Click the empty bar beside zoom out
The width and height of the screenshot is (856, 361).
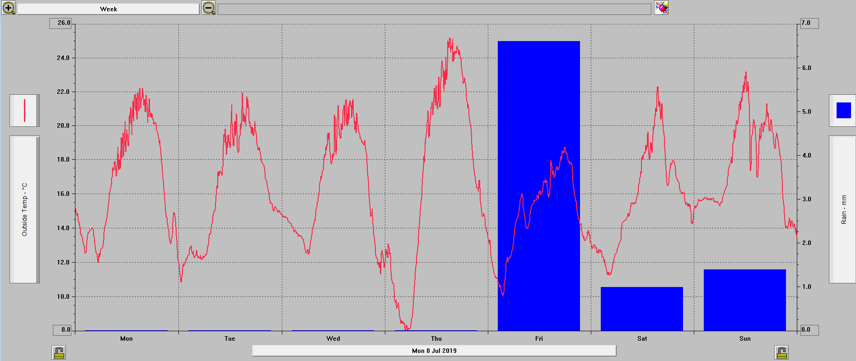click(x=434, y=9)
